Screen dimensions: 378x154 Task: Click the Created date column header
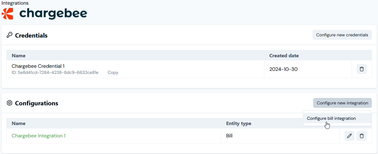tap(284, 56)
